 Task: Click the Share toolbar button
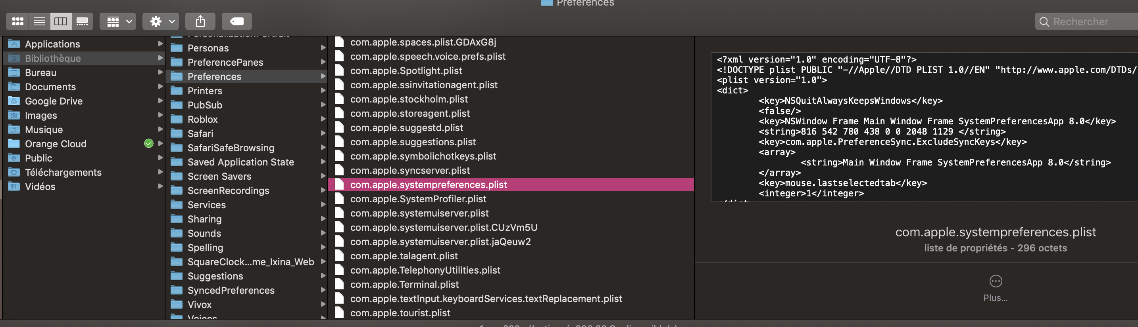(200, 21)
